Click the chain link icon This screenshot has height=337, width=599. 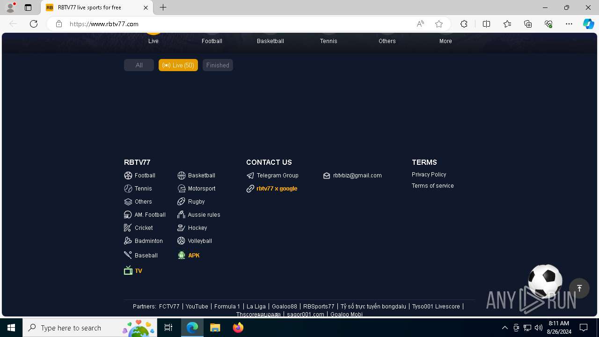tap(250, 189)
